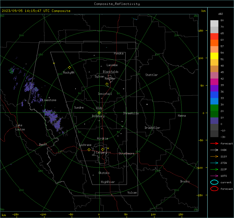This screenshot has width=234, height=218.
Task: Click the white 04DK arrow symbol
Action: tap(214, 150)
